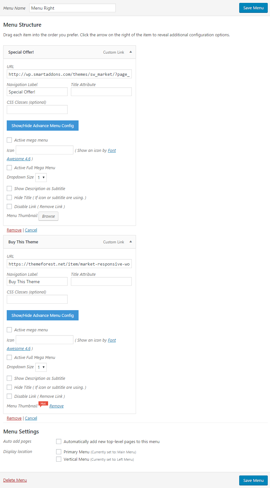This screenshot has width=270, height=488.
Task: Click the Buy This Theme item title bar
Action: tap(70, 242)
